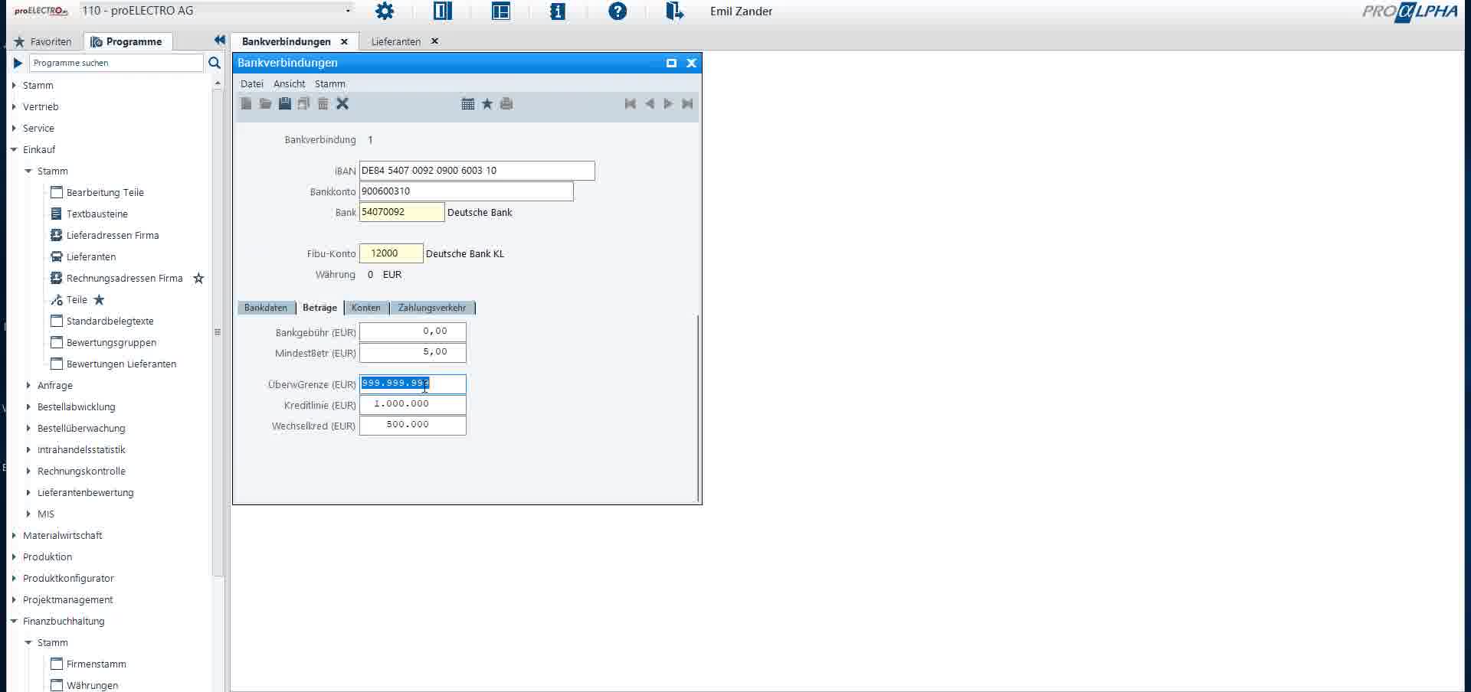The image size is (1471, 692).
Task: Click the logout door icon beside Emil Zander
Action: 674,11
